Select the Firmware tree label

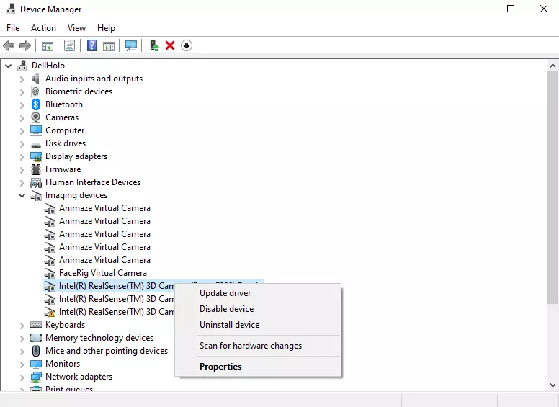[x=63, y=169]
